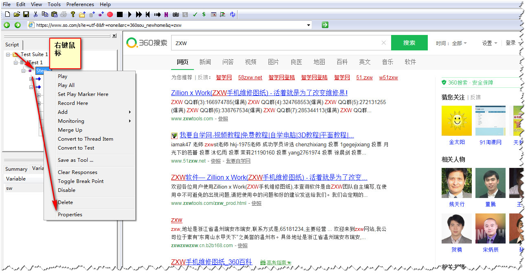Cut selection with the scissors icon
The width and height of the screenshot is (528, 274).
[35, 14]
